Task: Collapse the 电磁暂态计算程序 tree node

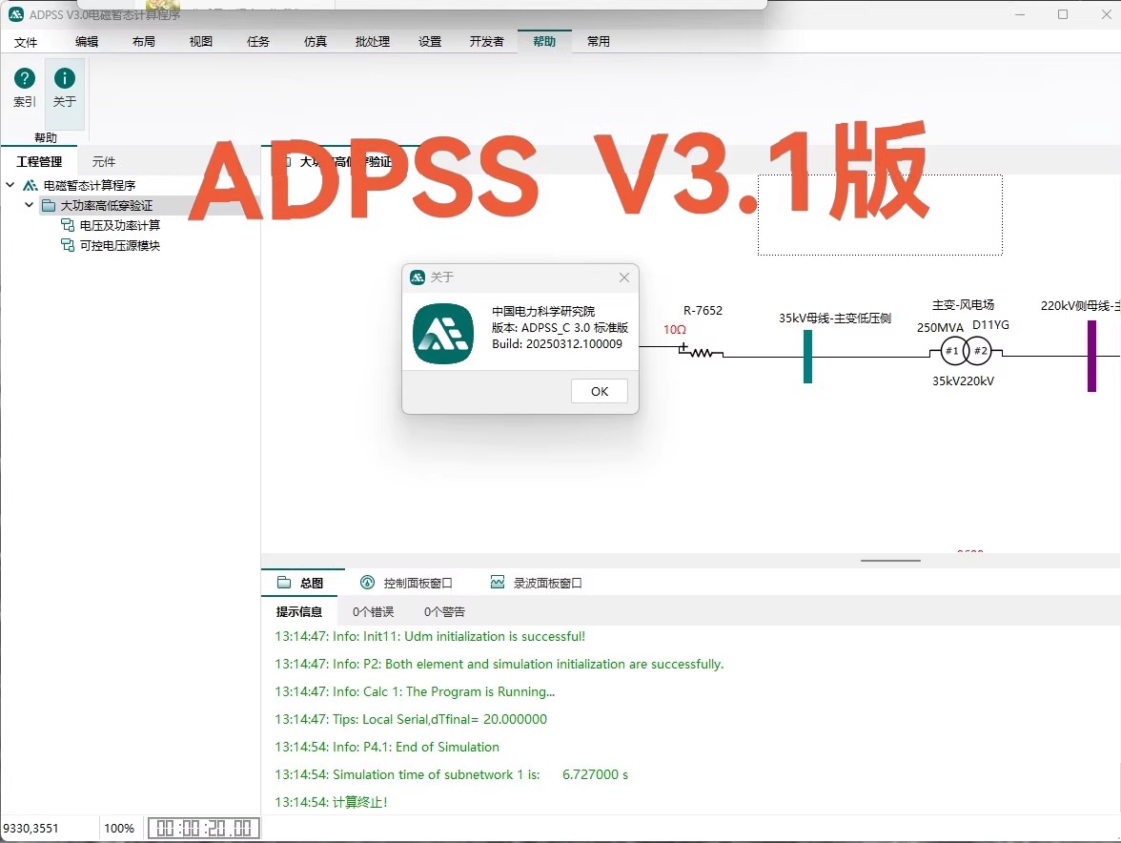Action: [x=10, y=185]
